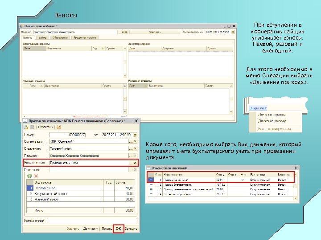Click the add-document icon in Приход toolbar

(26, 127)
